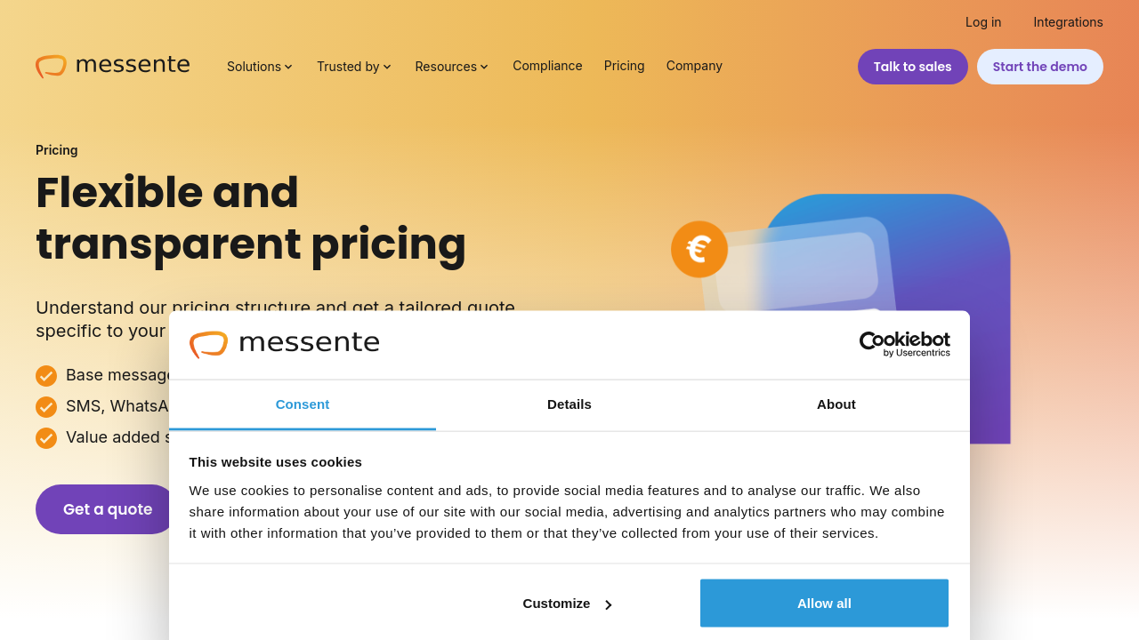The image size is (1139, 640).
Task: Click the Talk to sales button
Action: pyautogui.click(x=912, y=67)
